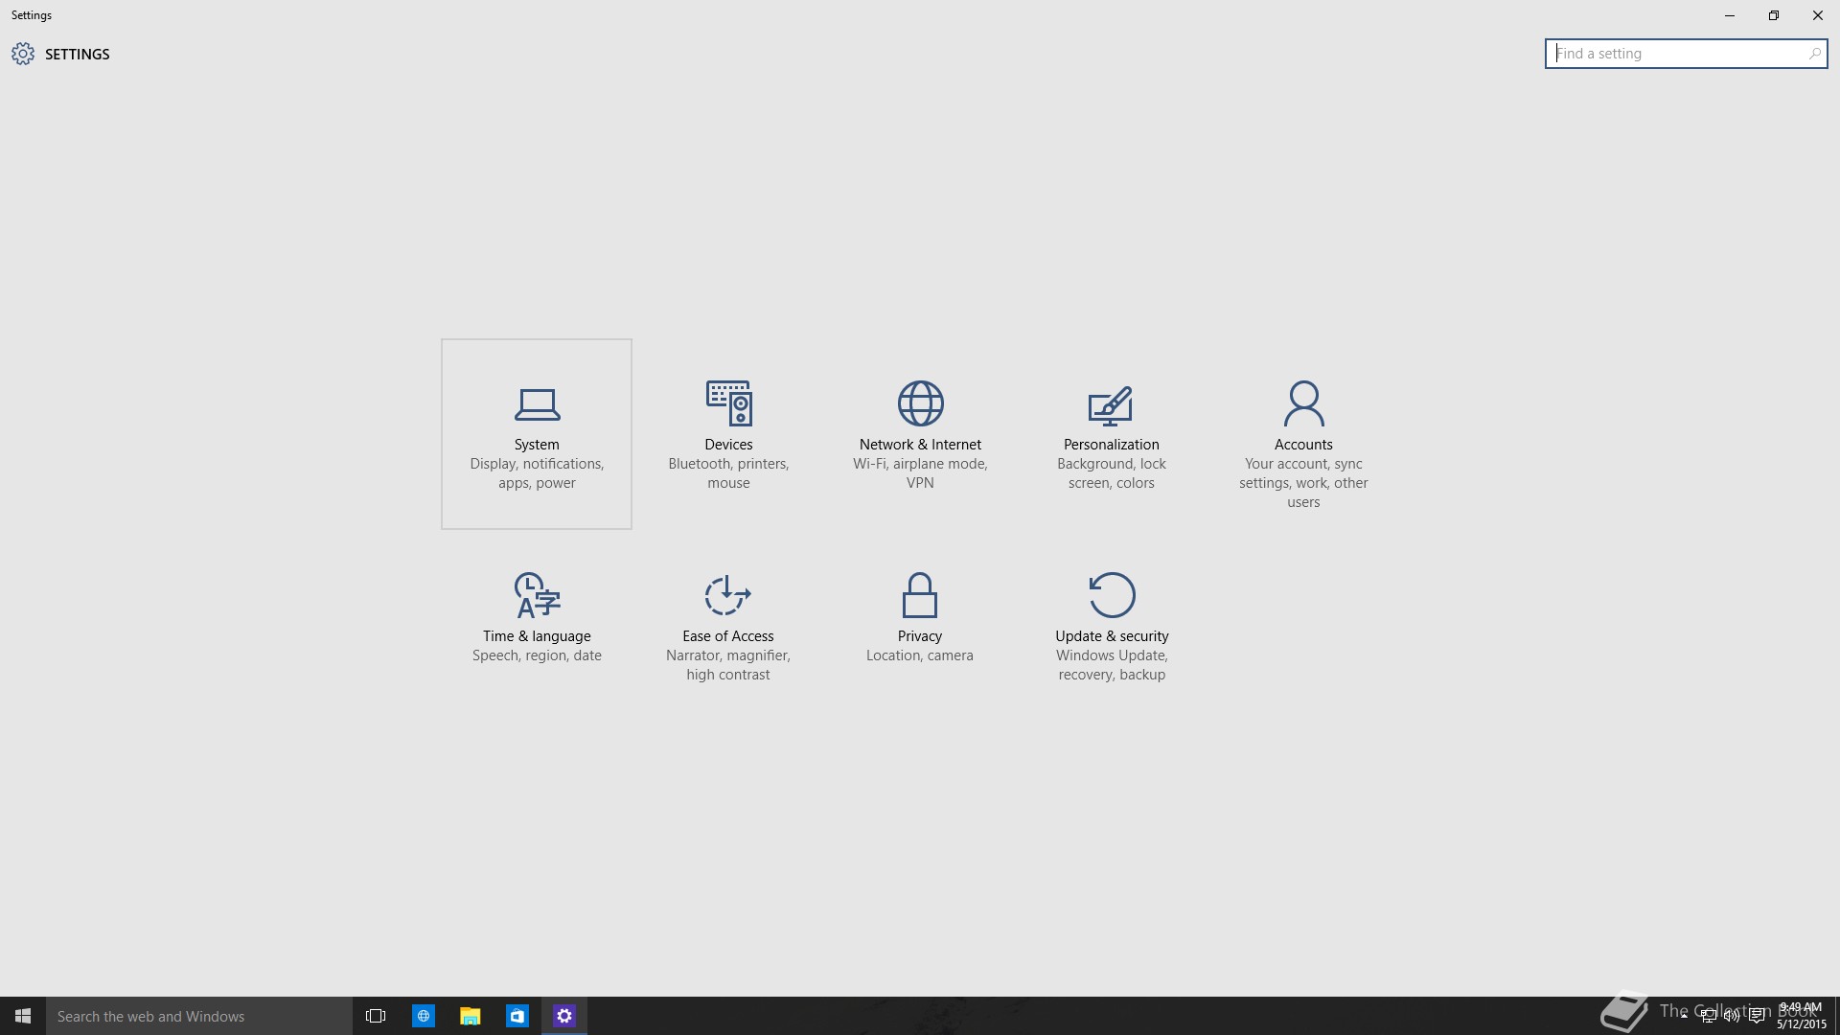Select the Settings app taskbar icon
The width and height of the screenshot is (1840, 1035).
pyautogui.click(x=564, y=1016)
